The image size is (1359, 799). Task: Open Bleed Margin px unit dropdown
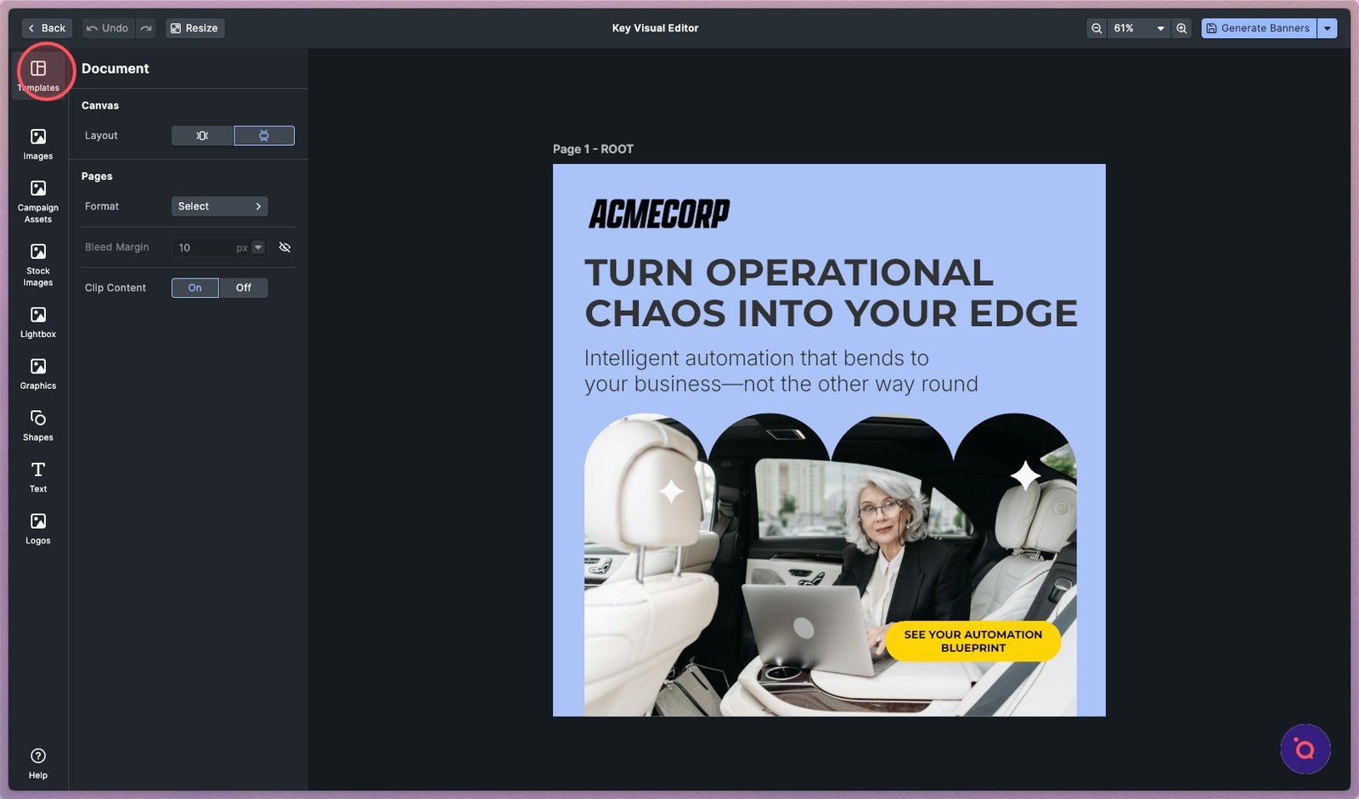(x=258, y=247)
